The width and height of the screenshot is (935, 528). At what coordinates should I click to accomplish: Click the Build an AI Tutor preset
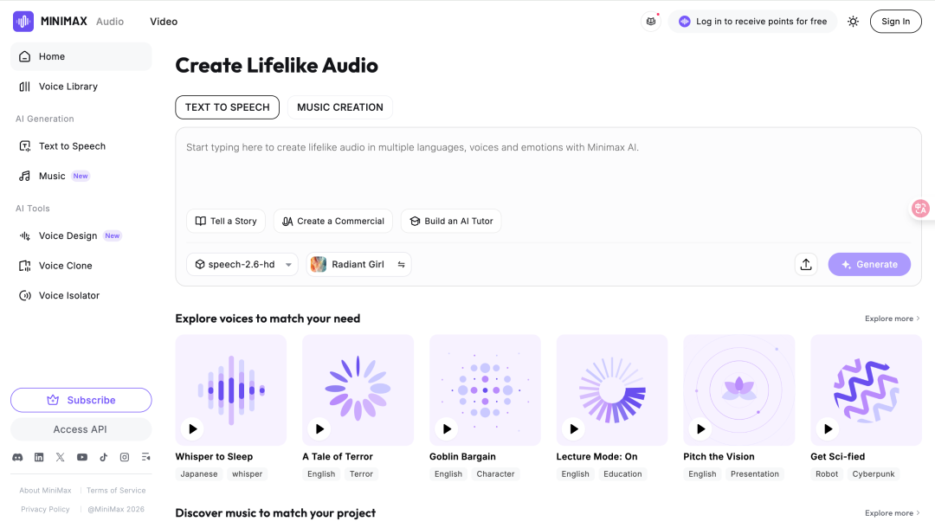451,221
